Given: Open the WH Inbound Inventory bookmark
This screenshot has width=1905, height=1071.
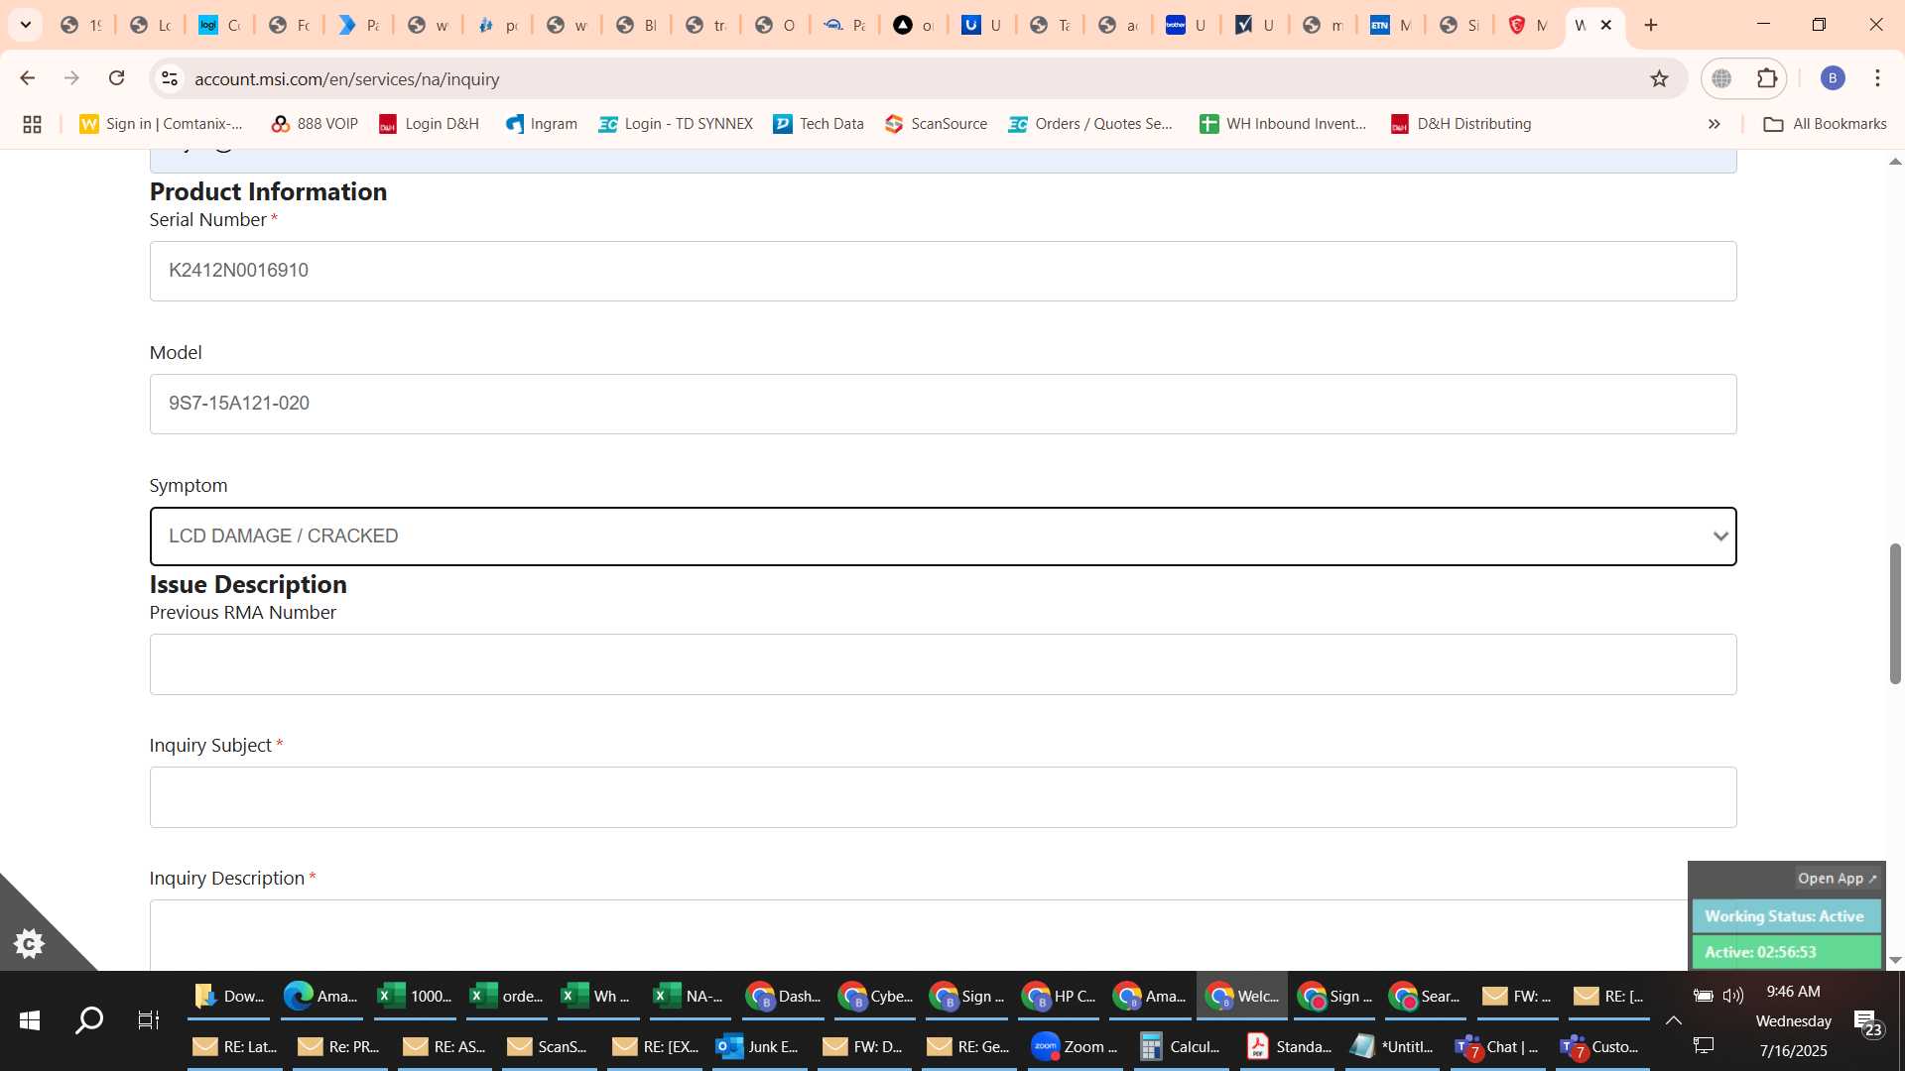Looking at the screenshot, I should 1283,124.
